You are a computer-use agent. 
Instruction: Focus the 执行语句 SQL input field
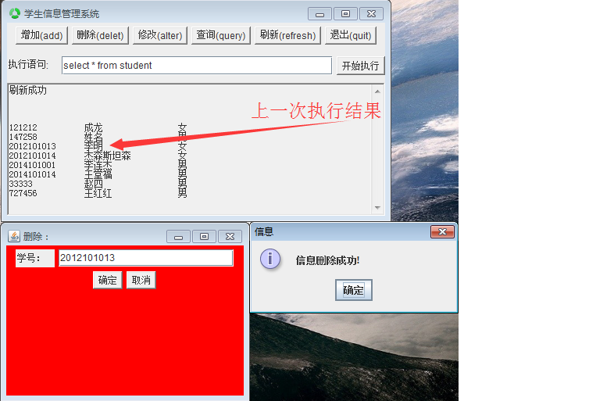(x=197, y=66)
